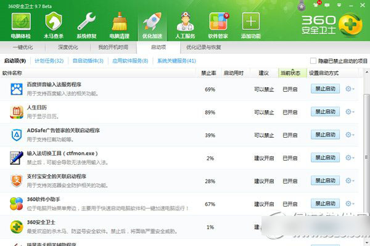
Task: Sort by 软件名称 column header
Action: pyautogui.click(x=98, y=73)
